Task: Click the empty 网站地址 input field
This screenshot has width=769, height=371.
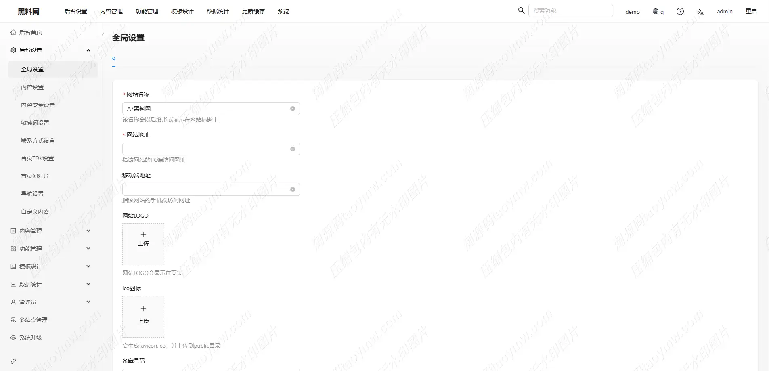Action: pos(211,149)
